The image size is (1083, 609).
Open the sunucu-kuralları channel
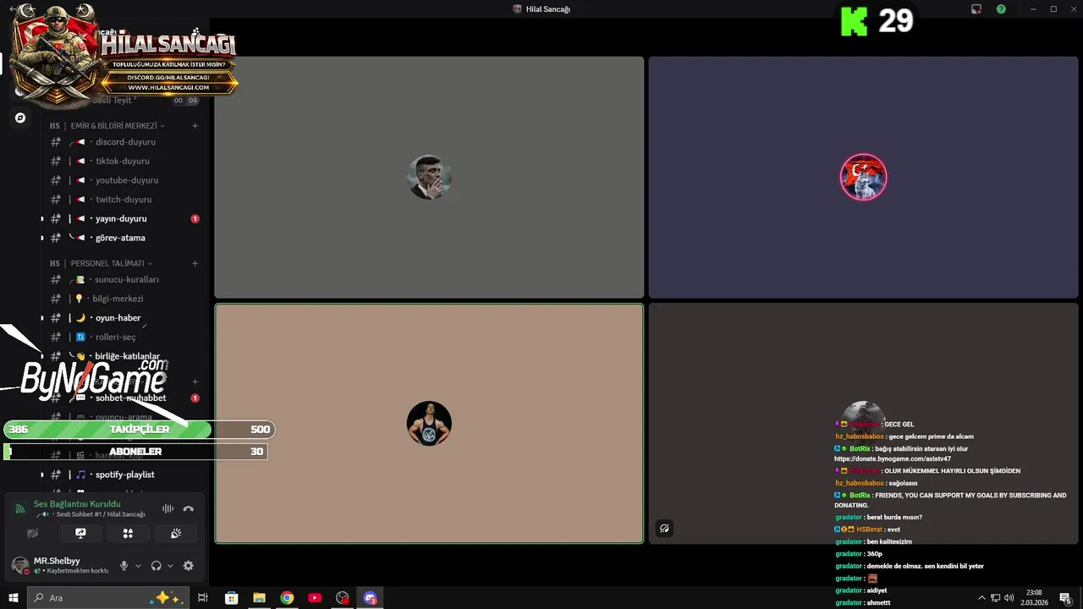(125, 279)
